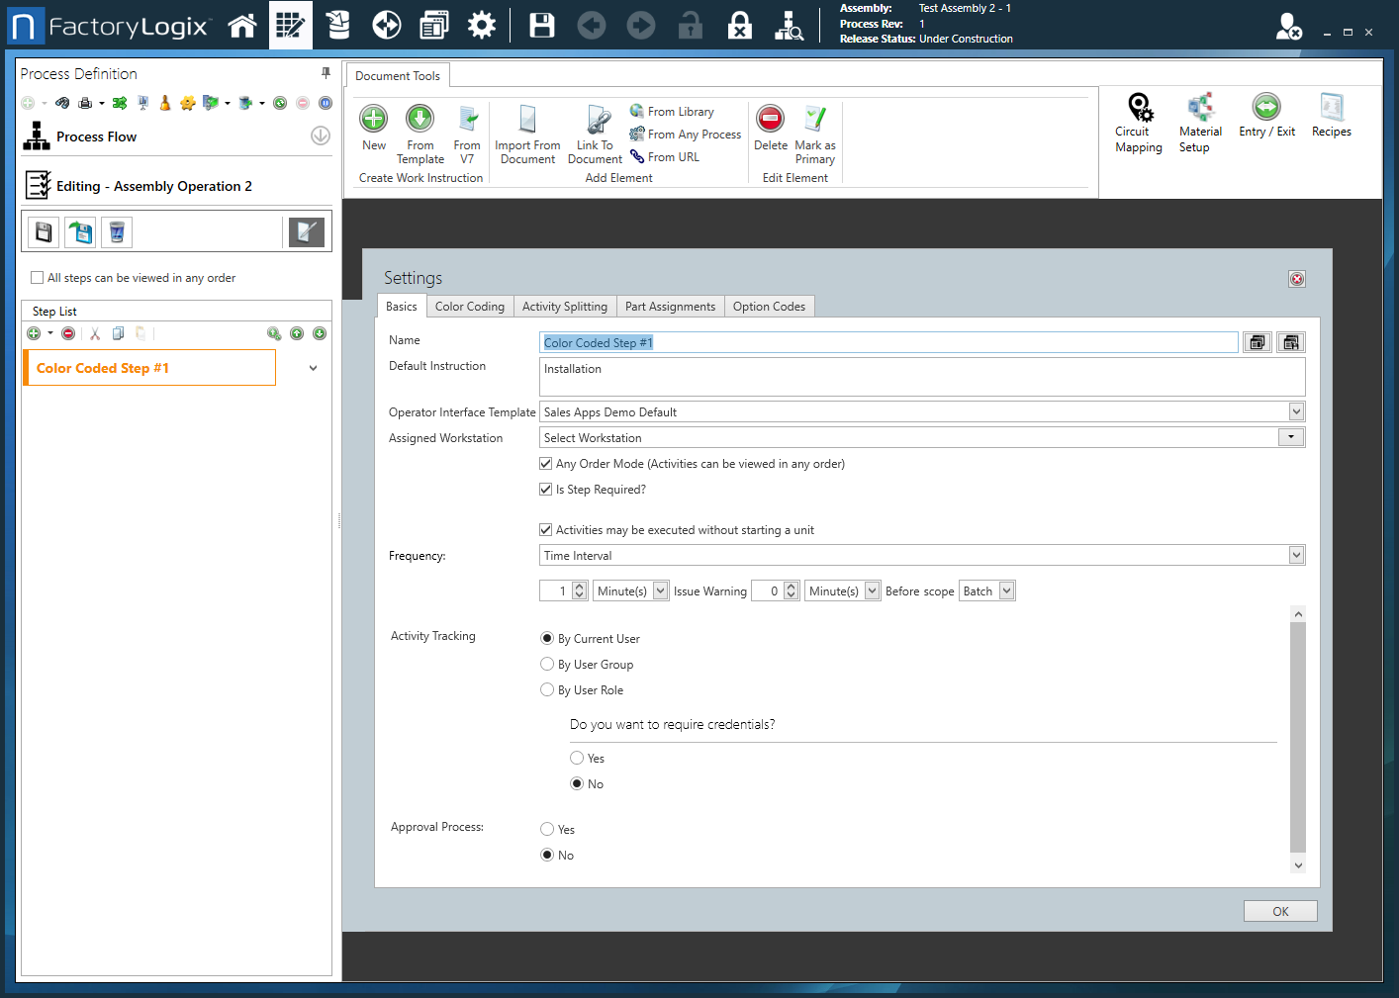
Task: Open the Part Assignments tab
Action: pos(670,307)
